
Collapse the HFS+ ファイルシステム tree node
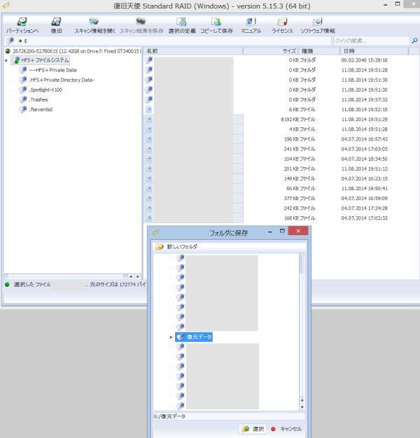[x=6, y=61]
